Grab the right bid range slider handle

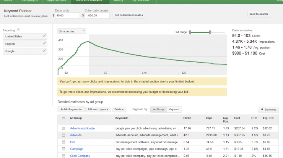point(210,32)
